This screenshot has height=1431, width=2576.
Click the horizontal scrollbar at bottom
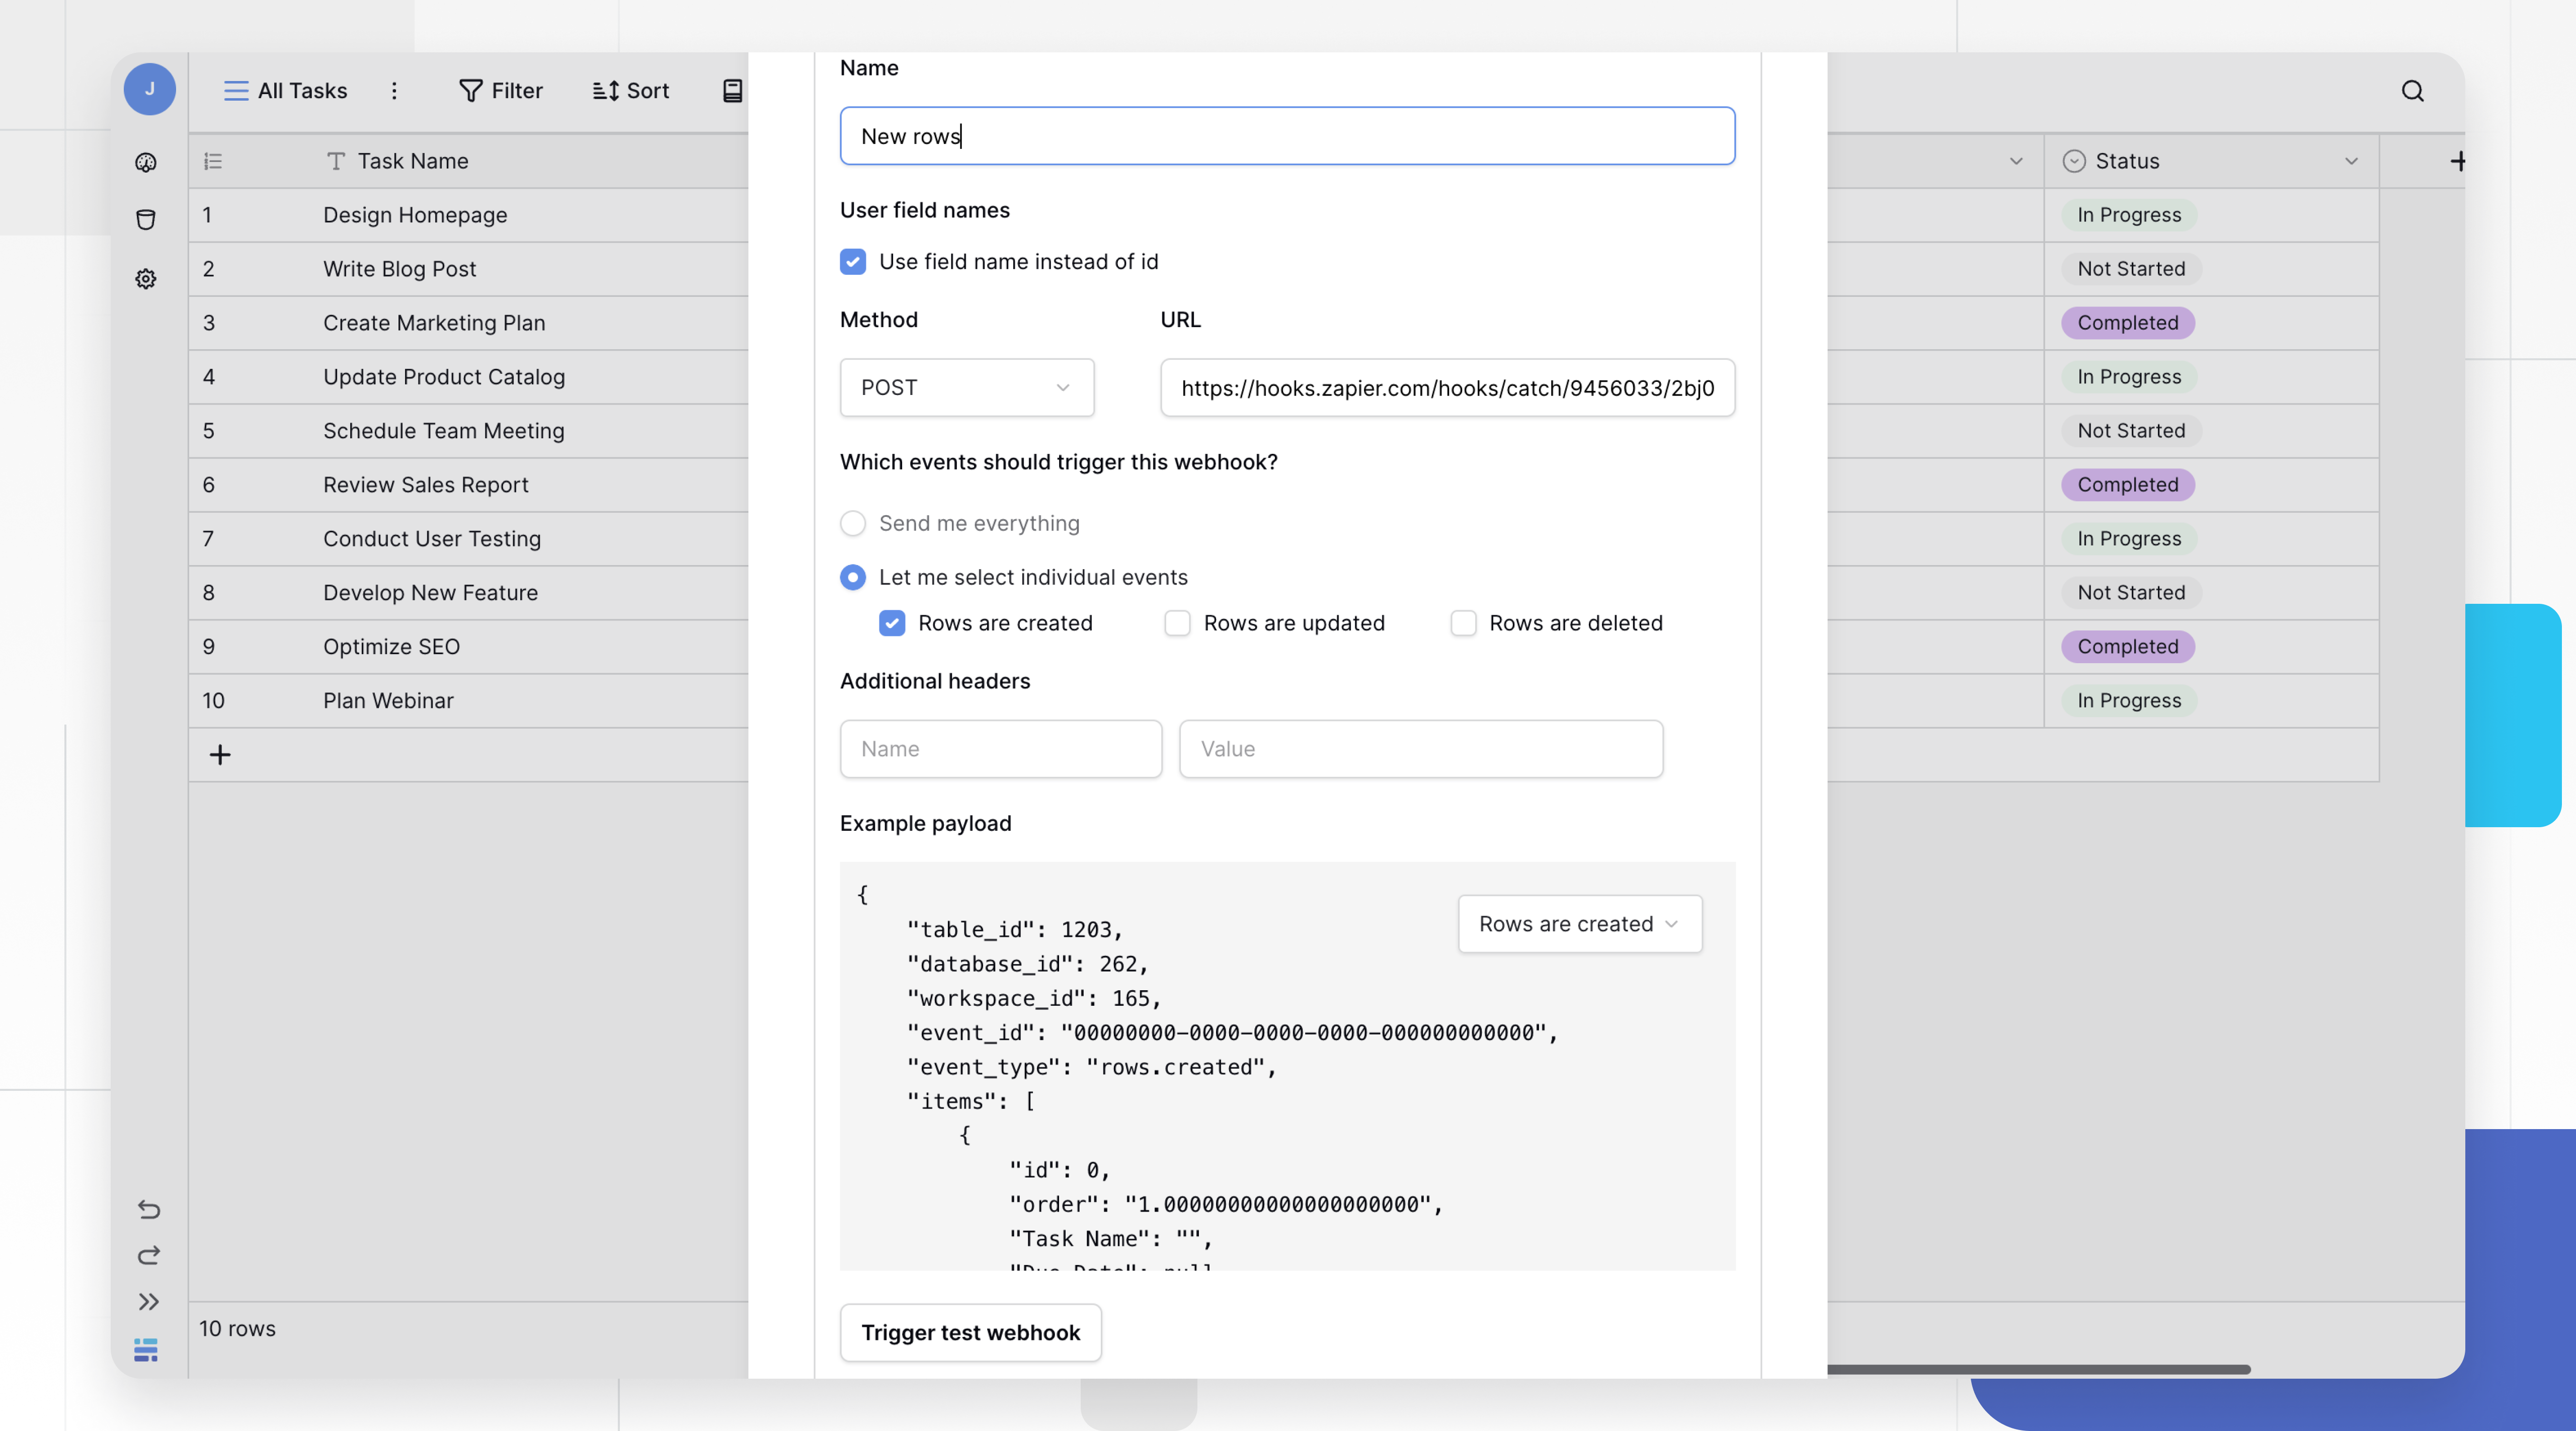point(2038,1369)
